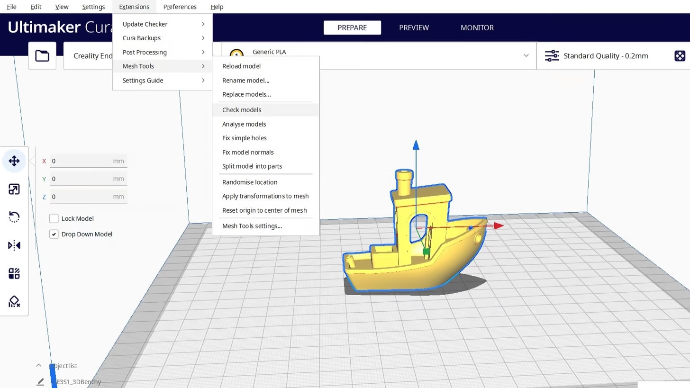Open the Help menu
690x388 pixels.
(x=217, y=7)
